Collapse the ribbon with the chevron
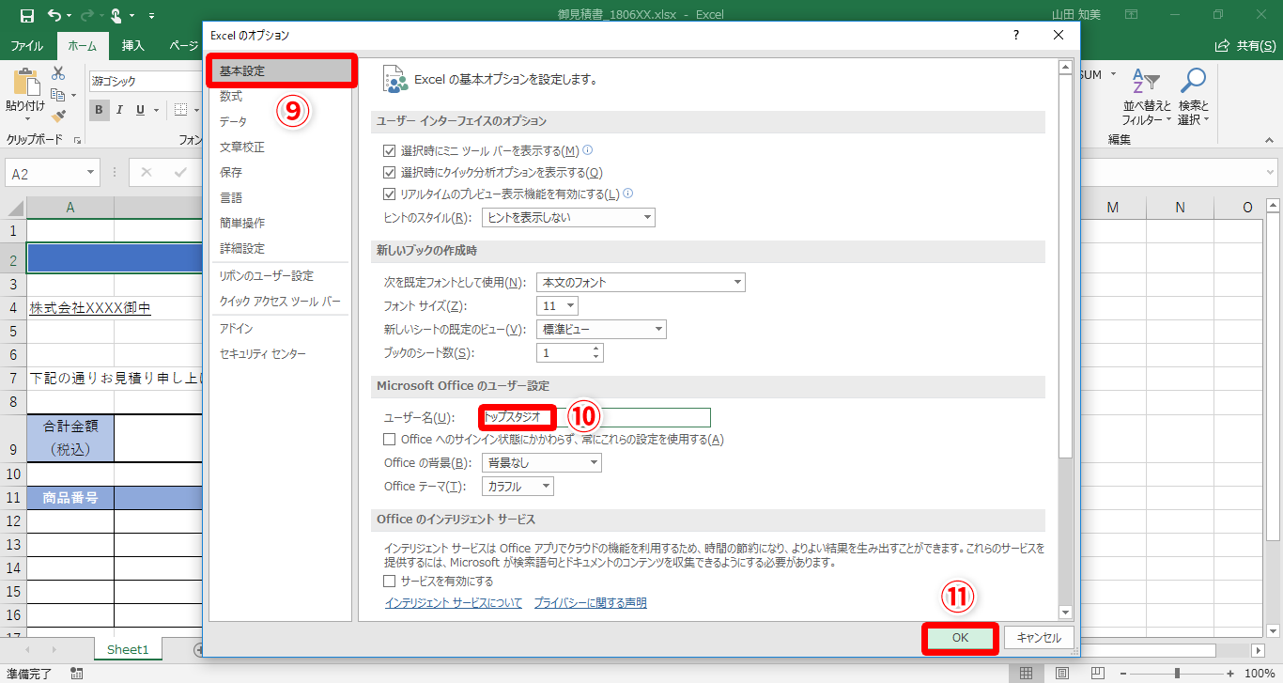 point(1268,142)
